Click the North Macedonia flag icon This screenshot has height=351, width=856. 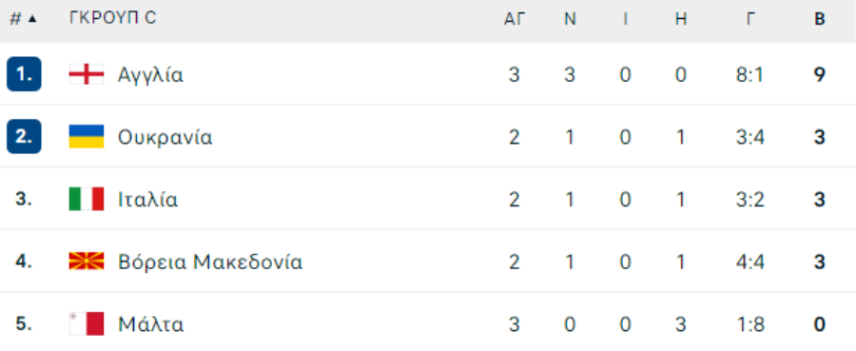[87, 262]
